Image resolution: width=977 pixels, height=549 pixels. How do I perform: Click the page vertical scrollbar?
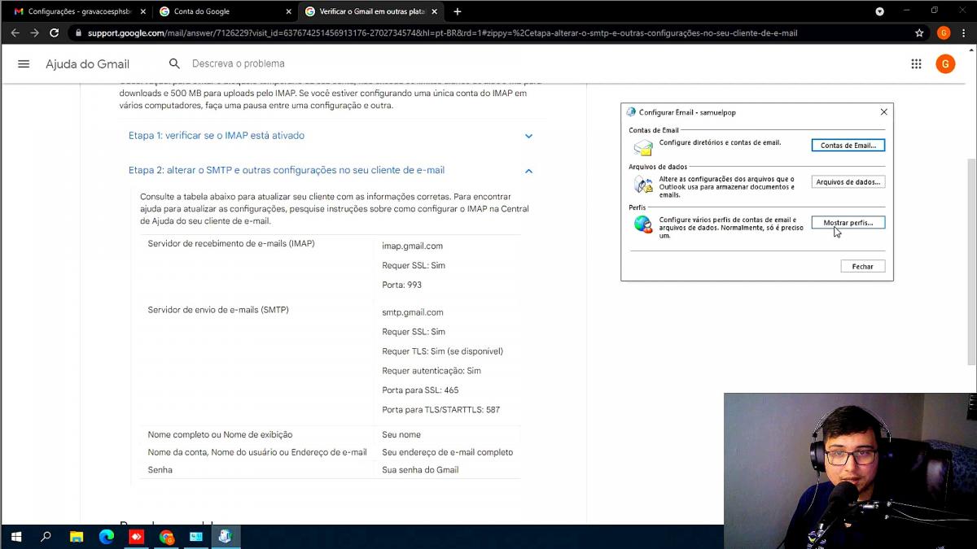click(972, 260)
